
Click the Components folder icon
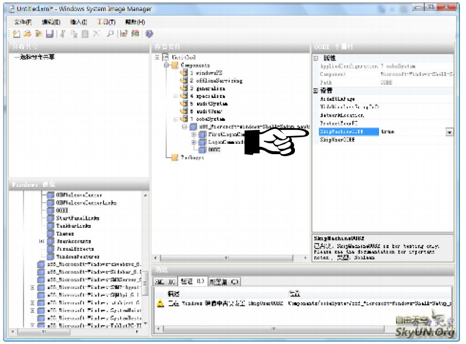pyautogui.click(x=175, y=65)
